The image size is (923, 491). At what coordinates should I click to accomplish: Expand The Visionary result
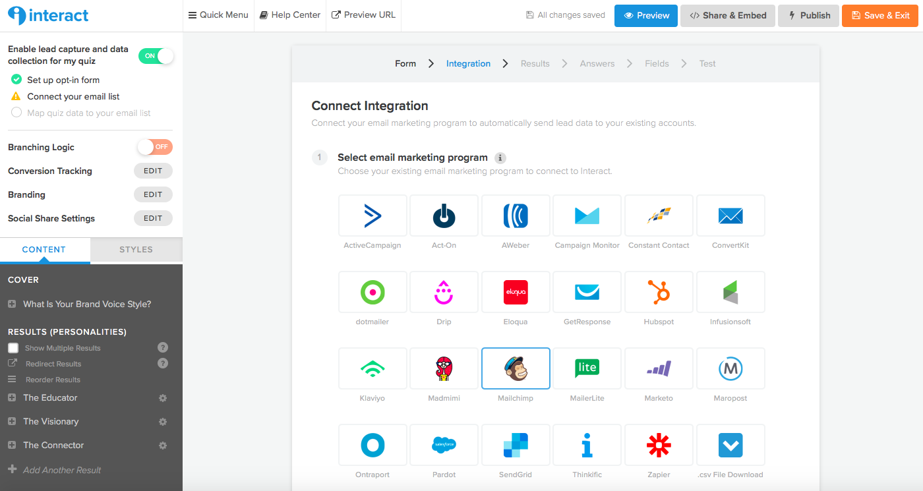[12, 421]
